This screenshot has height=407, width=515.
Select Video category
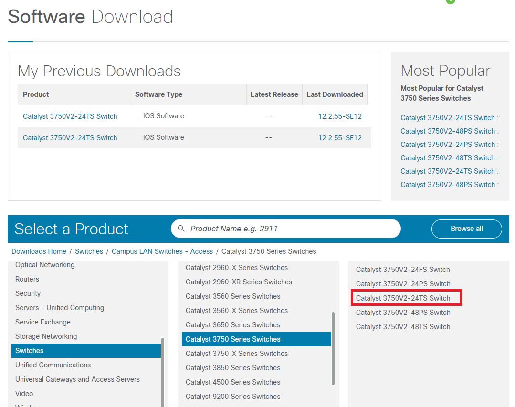click(24, 394)
